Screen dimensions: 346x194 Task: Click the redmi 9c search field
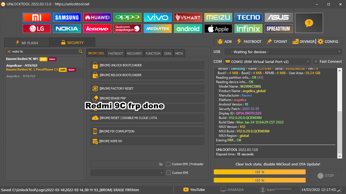click(45, 52)
